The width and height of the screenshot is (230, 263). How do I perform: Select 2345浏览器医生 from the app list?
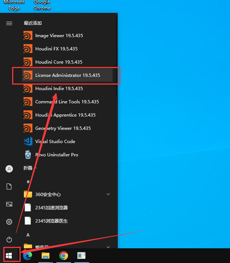[51, 221]
